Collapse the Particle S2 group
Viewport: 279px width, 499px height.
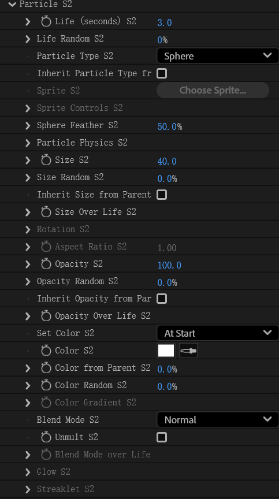point(12,4)
